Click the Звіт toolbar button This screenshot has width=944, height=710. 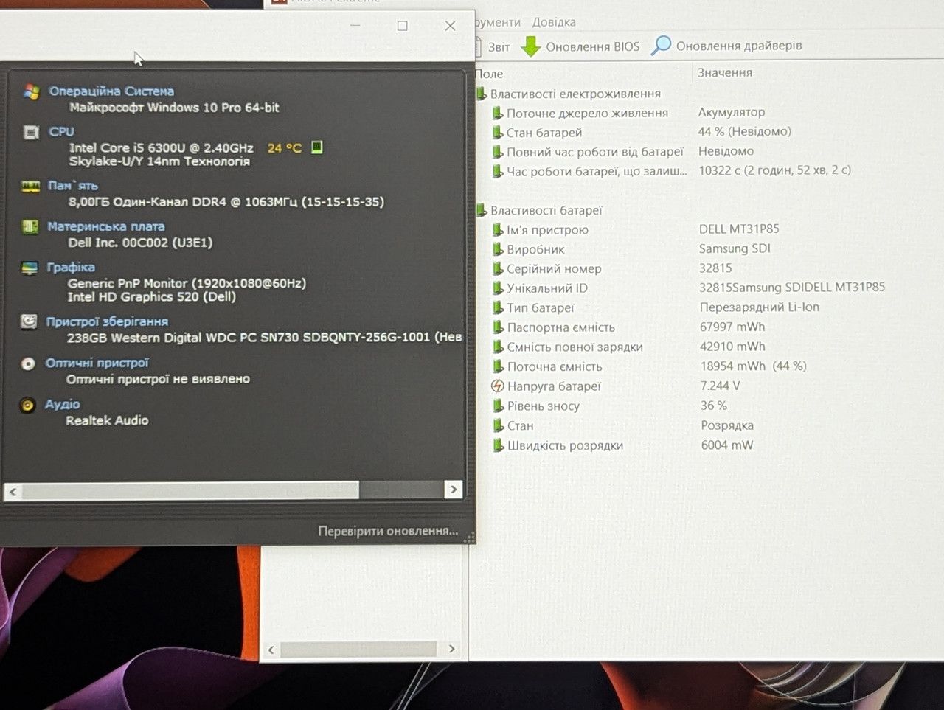(492, 47)
